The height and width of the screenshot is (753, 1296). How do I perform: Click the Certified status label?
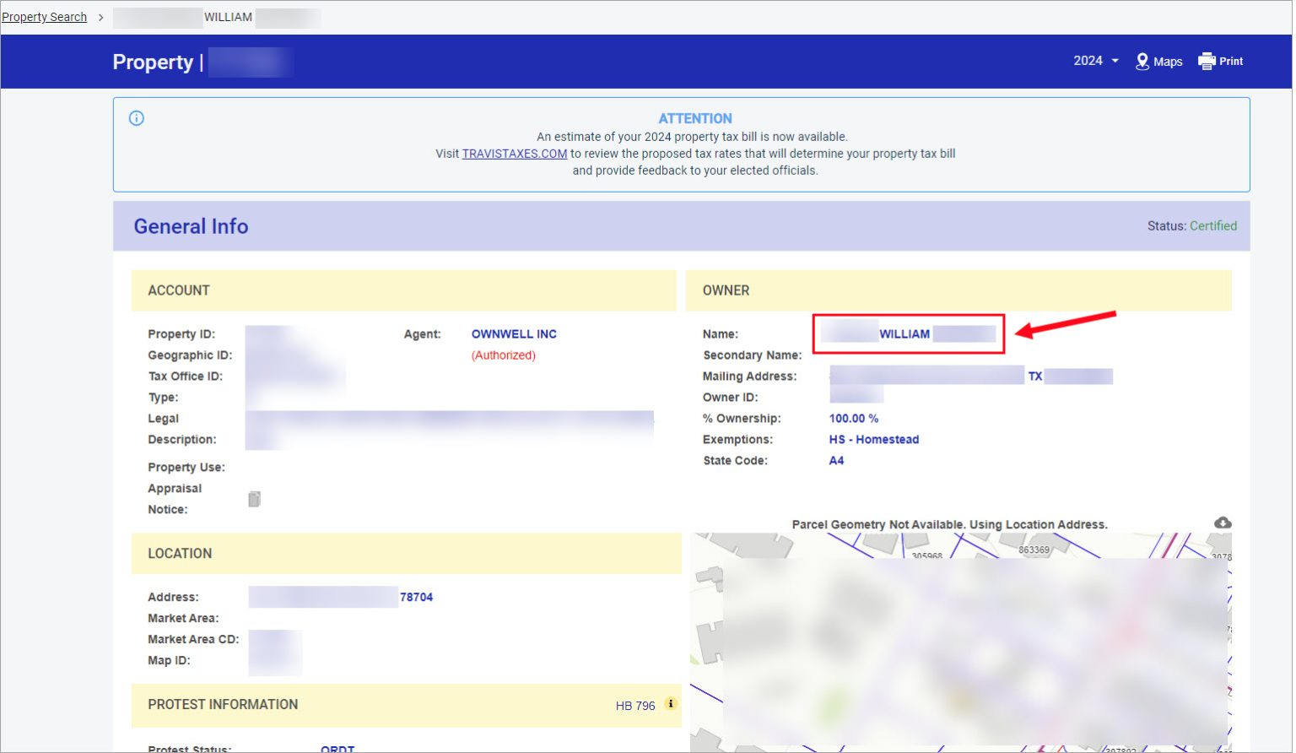1213,226
